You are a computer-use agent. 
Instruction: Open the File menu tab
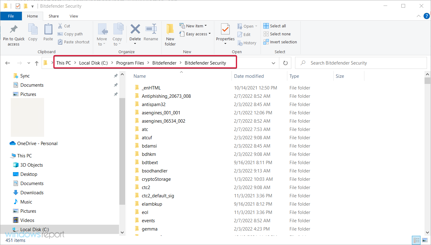(11, 16)
